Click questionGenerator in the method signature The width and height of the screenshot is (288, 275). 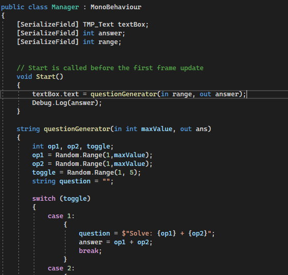(77, 129)
